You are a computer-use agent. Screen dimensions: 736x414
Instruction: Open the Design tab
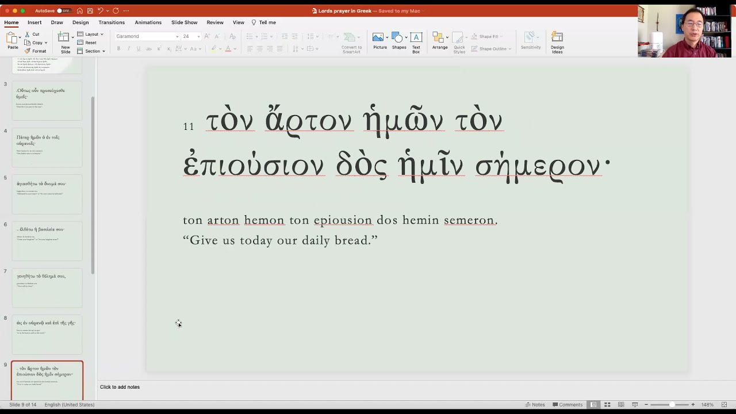[80, 22]
